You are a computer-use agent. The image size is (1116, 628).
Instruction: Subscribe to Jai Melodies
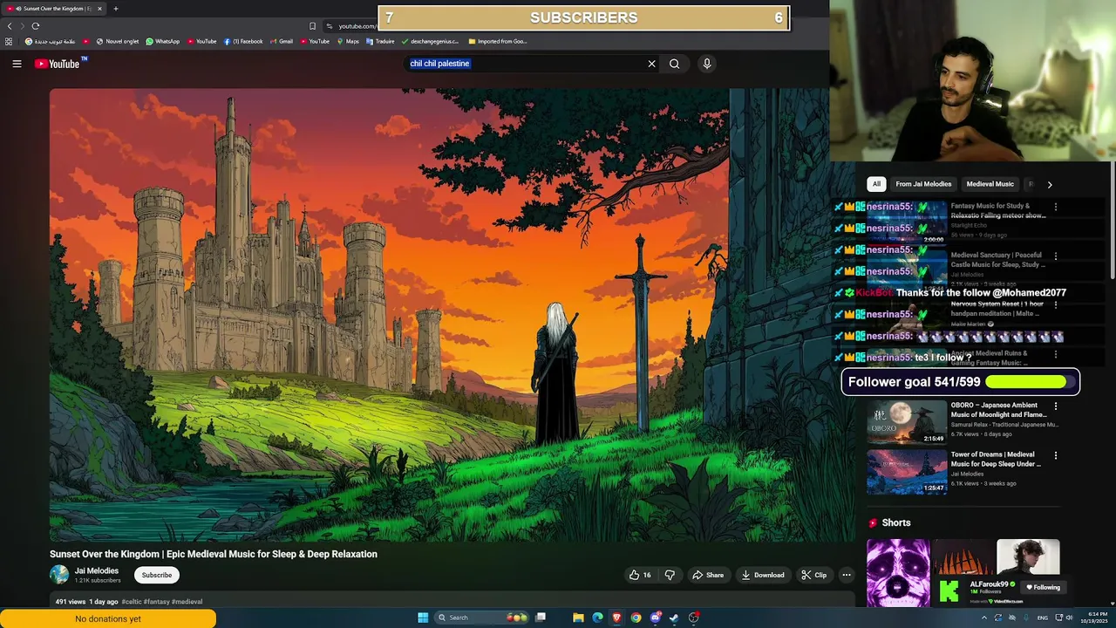[157, 575]
